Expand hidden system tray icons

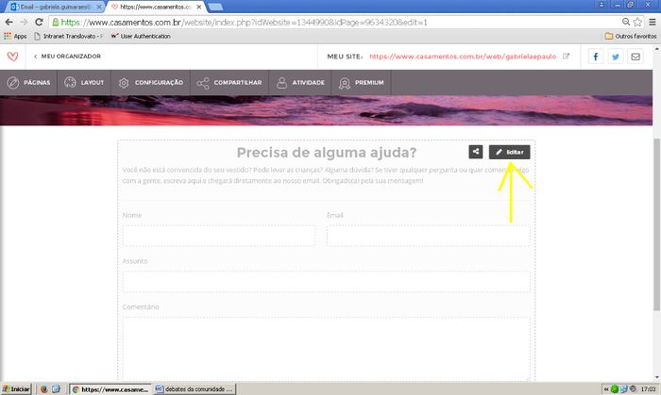[x=606, y=389]
